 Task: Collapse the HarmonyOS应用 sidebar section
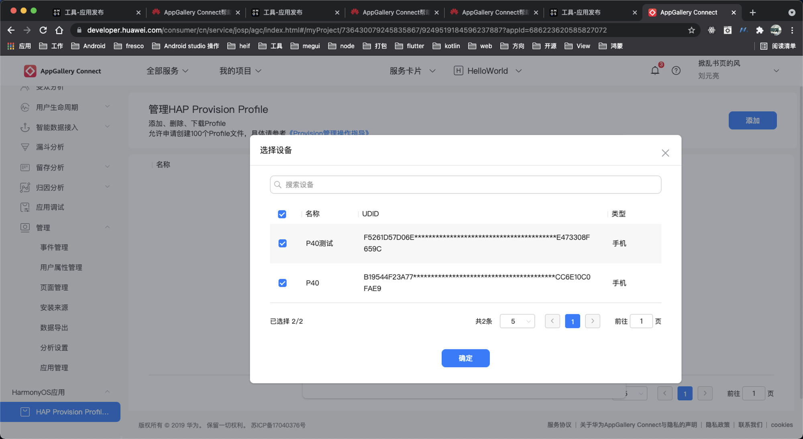tap(107, 392)
